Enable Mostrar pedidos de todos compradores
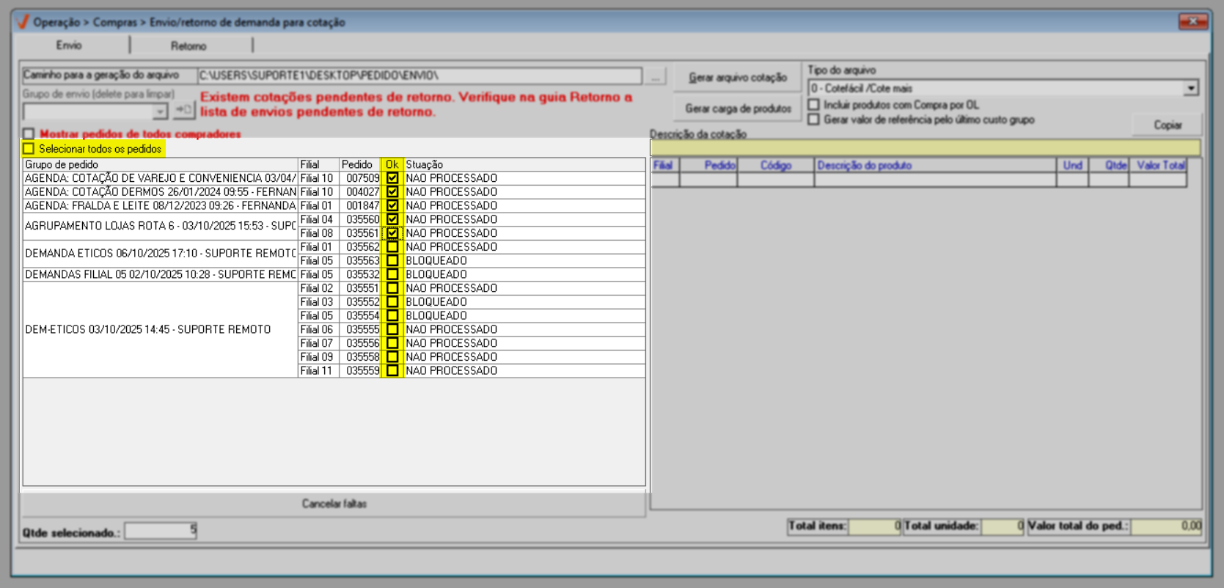The height and width of the screenshot is (588, 1224). pyautogui.click(x=29, y=134)
